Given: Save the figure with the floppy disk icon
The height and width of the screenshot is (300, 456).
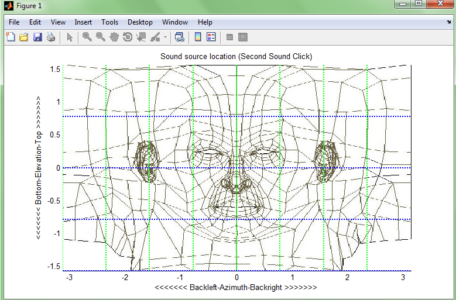Looking at the screenshot, I should [x=37, y=37].
